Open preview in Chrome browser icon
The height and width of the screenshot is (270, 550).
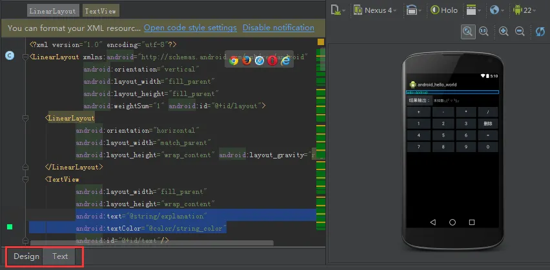[x=234, y=61]
